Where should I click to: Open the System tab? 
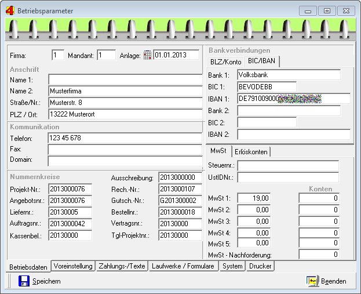point(232,266)
